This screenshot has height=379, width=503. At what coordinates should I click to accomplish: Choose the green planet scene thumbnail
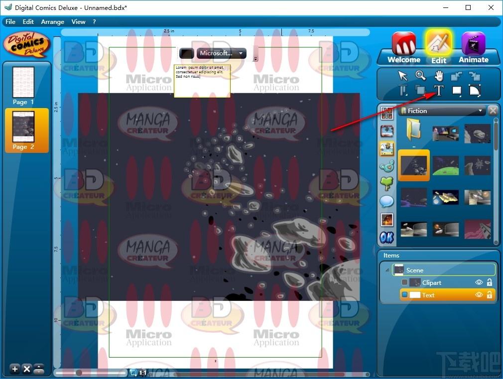[x=446, y=165]
